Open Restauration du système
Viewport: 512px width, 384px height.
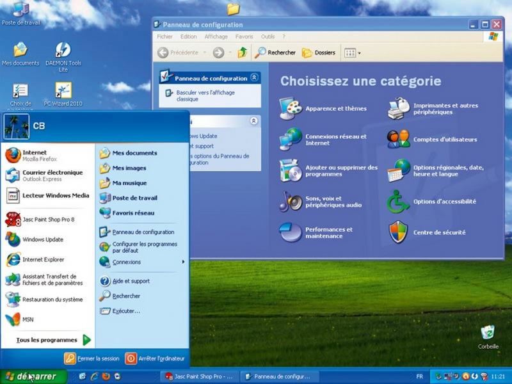click(47, 300)
